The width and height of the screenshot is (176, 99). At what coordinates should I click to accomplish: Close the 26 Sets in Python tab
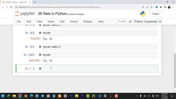click(30, 2)
